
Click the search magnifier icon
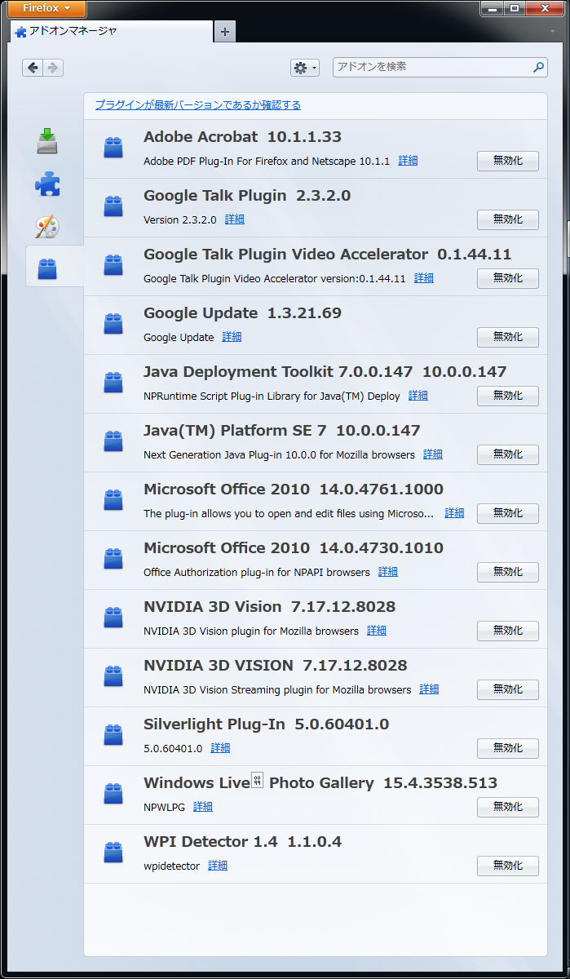pos(538,68)
